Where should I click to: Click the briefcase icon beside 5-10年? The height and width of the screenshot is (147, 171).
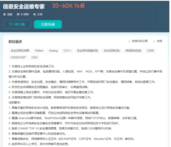(18, 14)
